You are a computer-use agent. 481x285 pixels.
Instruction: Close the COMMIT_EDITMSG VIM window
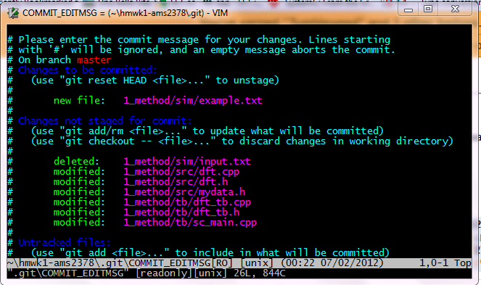[455, 9]
